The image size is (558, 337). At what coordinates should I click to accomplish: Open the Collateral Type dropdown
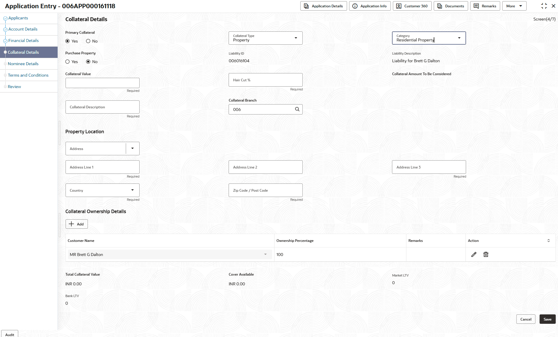click(x=265, y=38)
